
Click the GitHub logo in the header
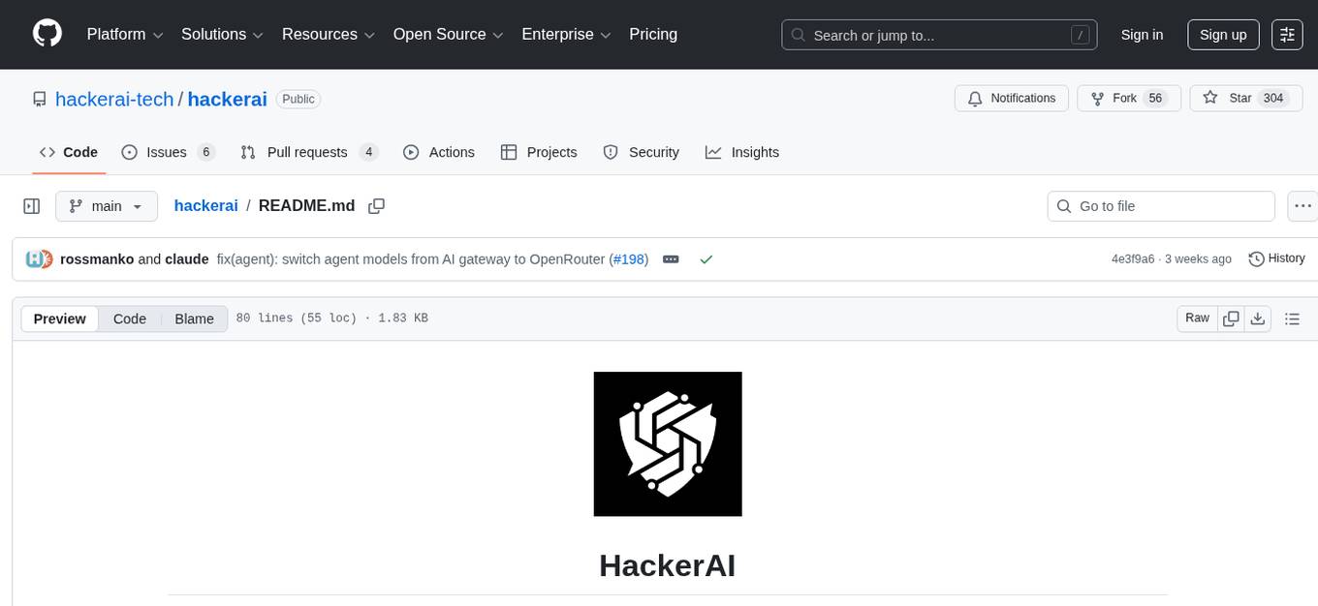pos(47,34)
